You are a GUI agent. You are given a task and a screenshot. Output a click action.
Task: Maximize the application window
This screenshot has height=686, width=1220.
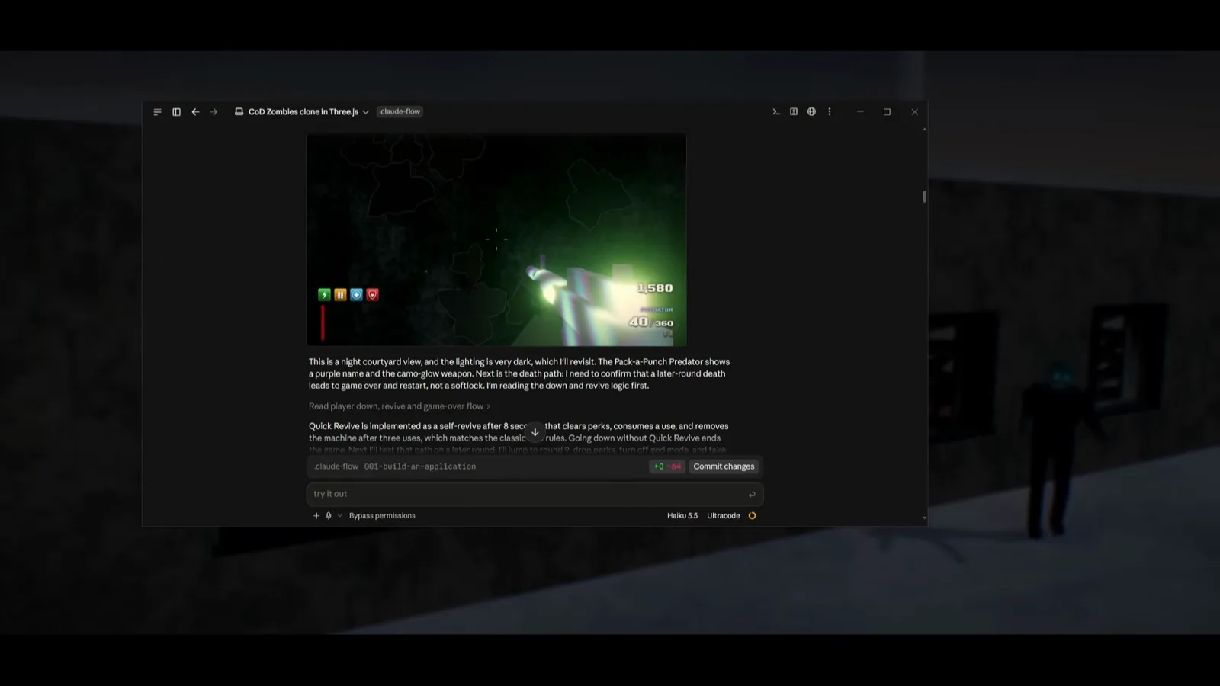pos(887,112)
